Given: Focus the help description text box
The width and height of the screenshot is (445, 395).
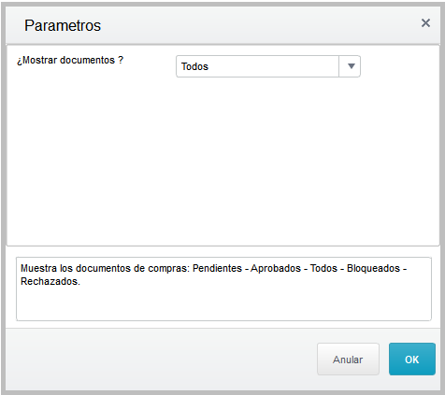Looking at the screenshot, I should click(223, 289).
